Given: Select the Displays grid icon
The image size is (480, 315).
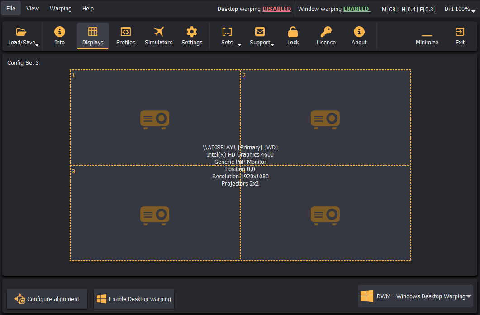Looking at the screenshot, I should (92, 32).
